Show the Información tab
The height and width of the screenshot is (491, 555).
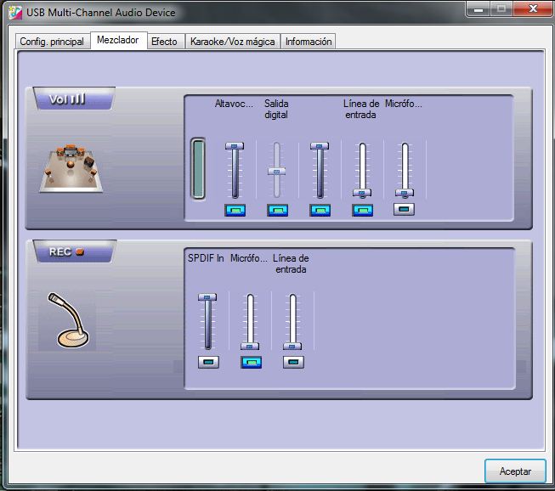(x=309, y=42)
